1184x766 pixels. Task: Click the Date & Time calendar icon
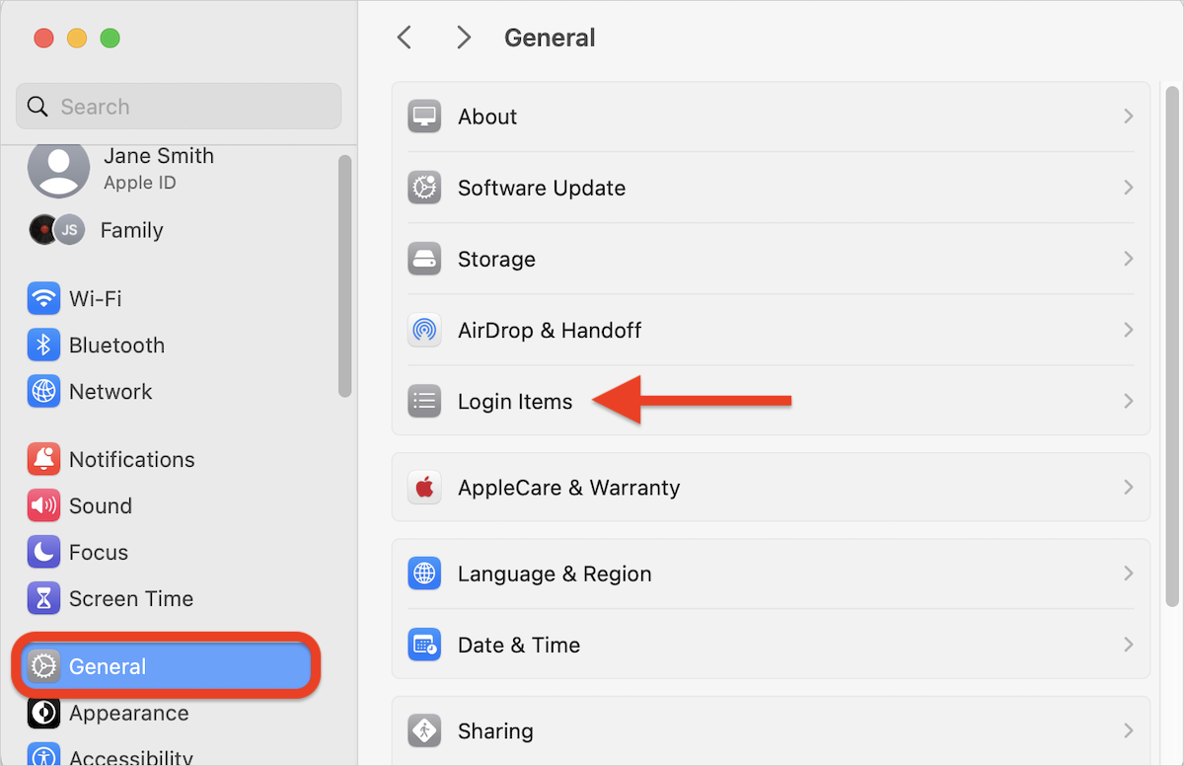click(x=424, y=645)
